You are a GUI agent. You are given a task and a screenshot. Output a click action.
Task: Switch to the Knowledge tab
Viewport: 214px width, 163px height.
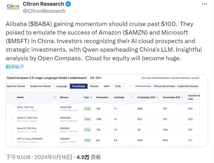[x=79, y=86]
